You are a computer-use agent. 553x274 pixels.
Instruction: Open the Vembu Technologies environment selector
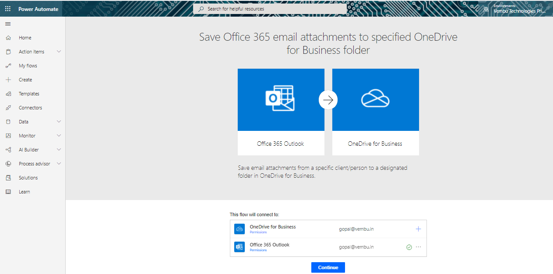coord(519,9)
